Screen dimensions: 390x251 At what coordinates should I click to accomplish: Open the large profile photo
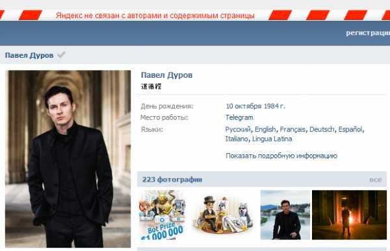pyautogui.click(x=68, y=159)
